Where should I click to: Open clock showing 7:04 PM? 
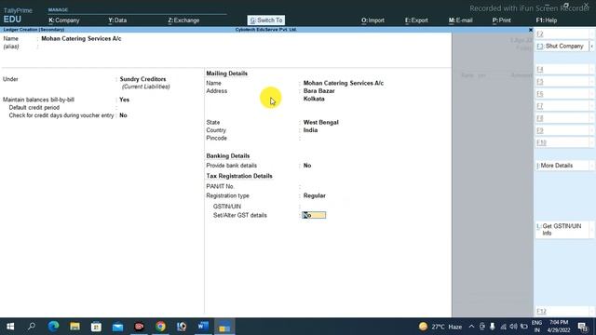tap(559, 327)
